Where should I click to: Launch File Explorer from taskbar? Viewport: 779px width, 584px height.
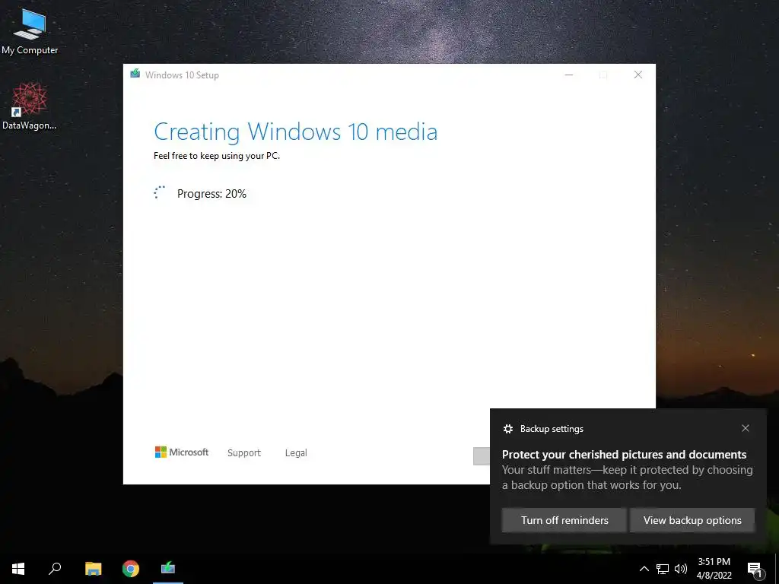93,569
